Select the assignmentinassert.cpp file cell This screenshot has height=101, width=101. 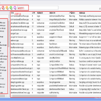19,37
